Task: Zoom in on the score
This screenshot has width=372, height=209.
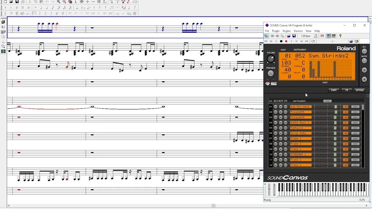Action: (x=58, y=1)
